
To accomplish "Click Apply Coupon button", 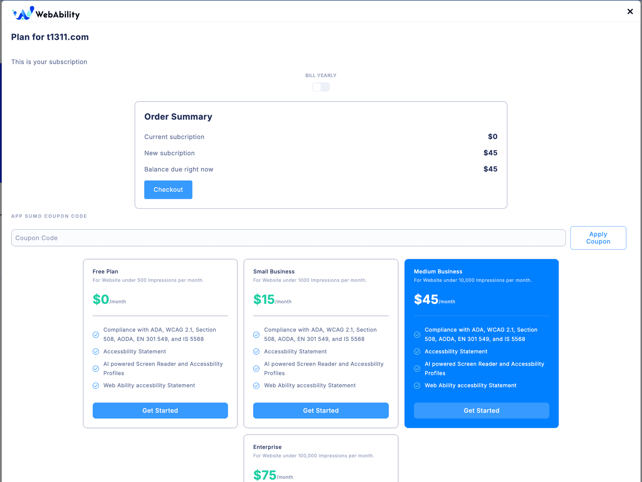I will 598,238.
